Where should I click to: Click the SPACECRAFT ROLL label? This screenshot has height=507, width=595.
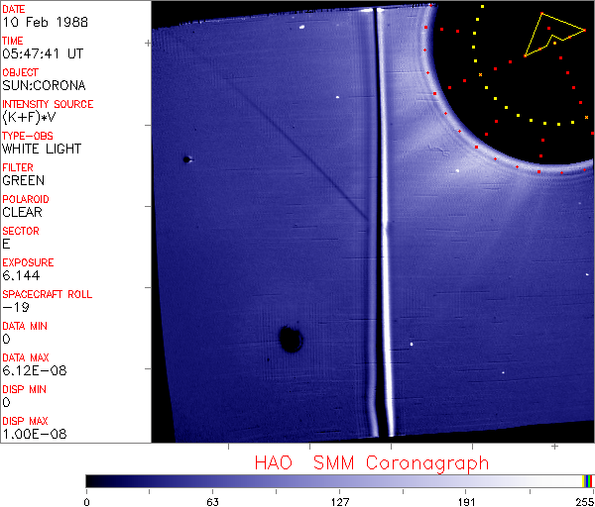[x=48, y=294]
